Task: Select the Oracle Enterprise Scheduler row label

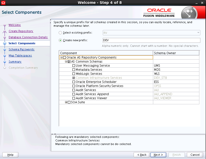Action: pyautogui.click(x=96, y=82)
